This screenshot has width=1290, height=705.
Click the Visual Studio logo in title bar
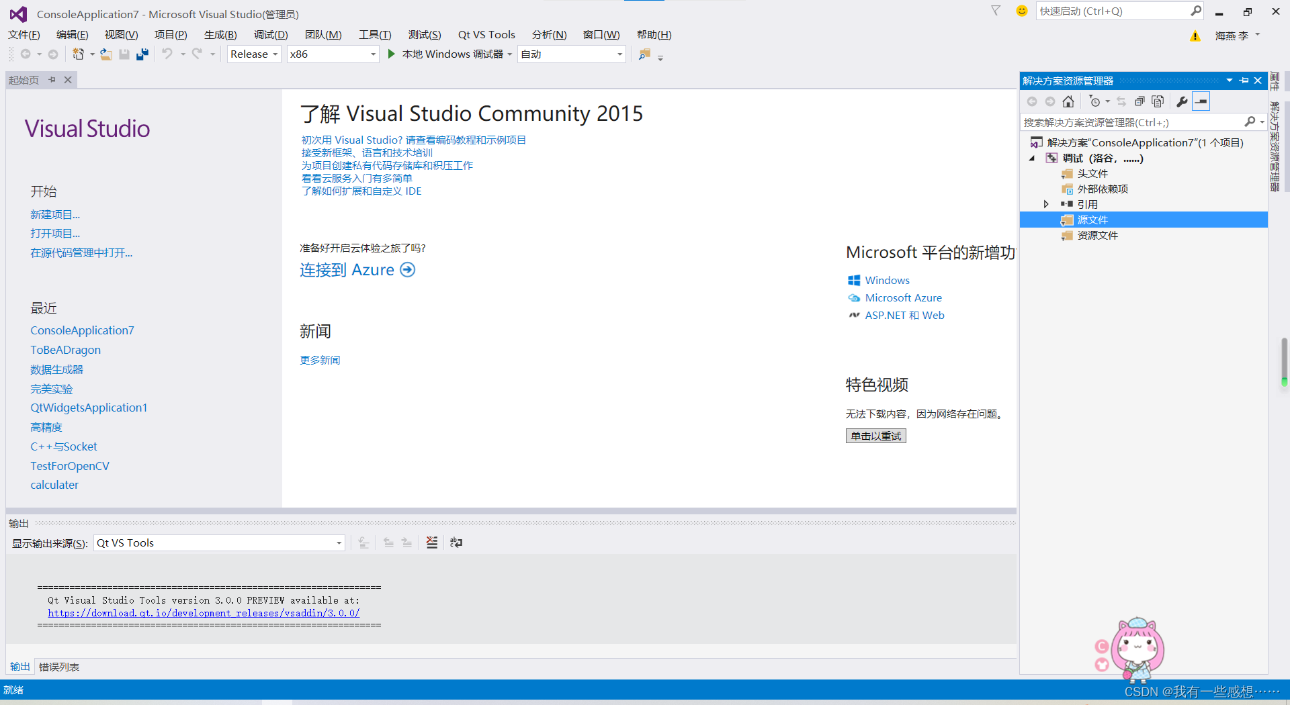pyautogui.click(x=18, y=13)
